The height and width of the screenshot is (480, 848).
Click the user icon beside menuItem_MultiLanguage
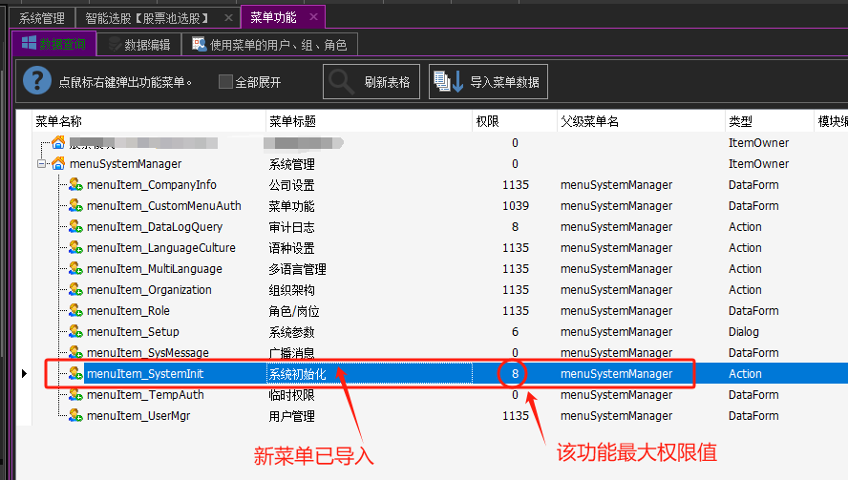(75, 269)
